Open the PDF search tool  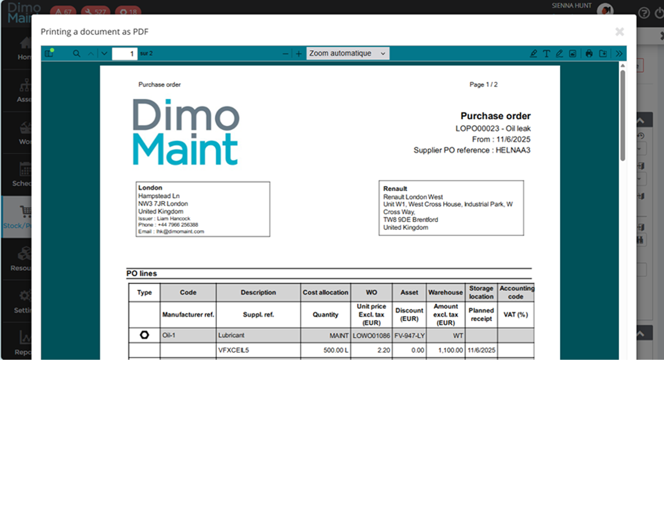click(x=77, y=53)
